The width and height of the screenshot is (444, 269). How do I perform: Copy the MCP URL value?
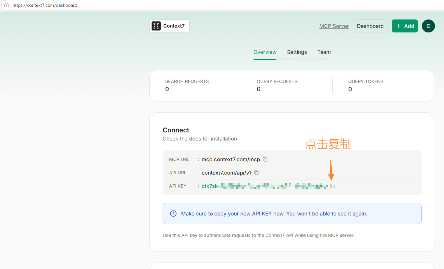[x=265, y=159]
